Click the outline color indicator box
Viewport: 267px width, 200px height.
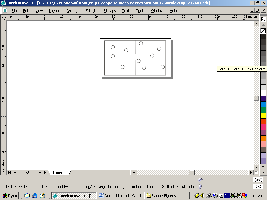(258, 187)
